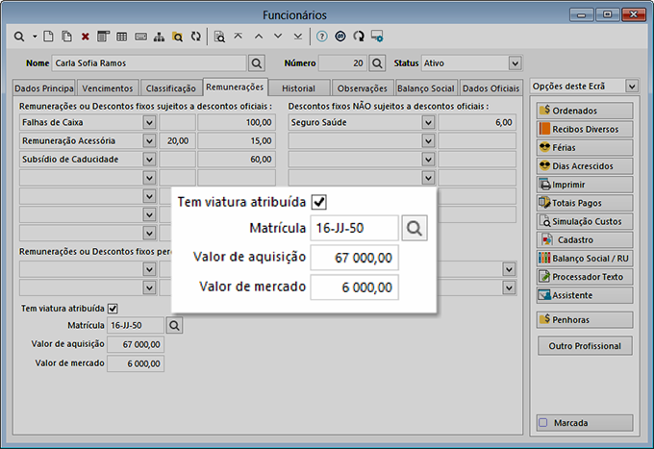Refresh the record with circular arrows
Viewport: 654px width, 449px height.
[196, 37]
